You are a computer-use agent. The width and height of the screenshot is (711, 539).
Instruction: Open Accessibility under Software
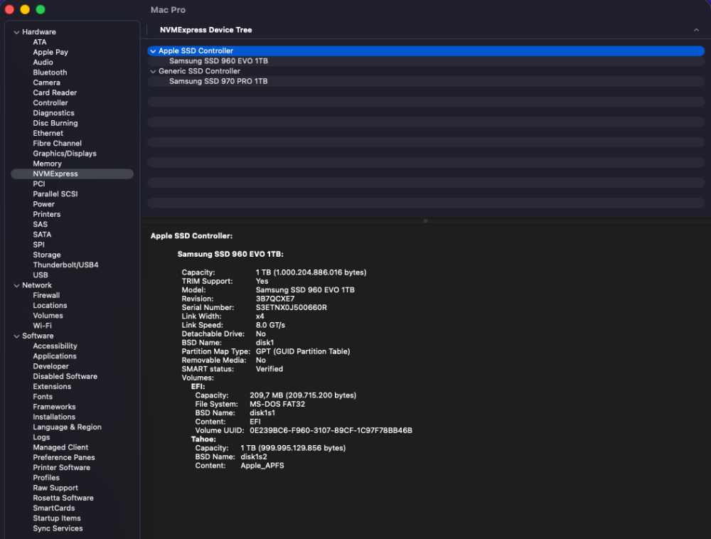coord(55,346)
